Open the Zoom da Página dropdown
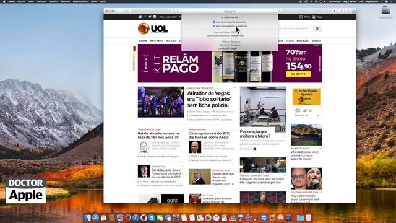The height and width of the screenshot is (223, 396). tap(234, 32)
